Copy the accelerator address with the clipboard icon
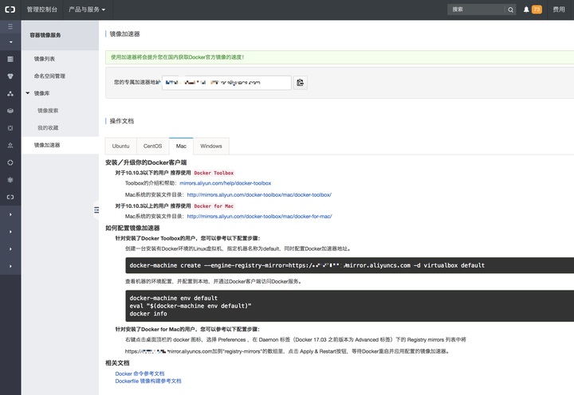 pyautogui.click(x=301, y=83)
